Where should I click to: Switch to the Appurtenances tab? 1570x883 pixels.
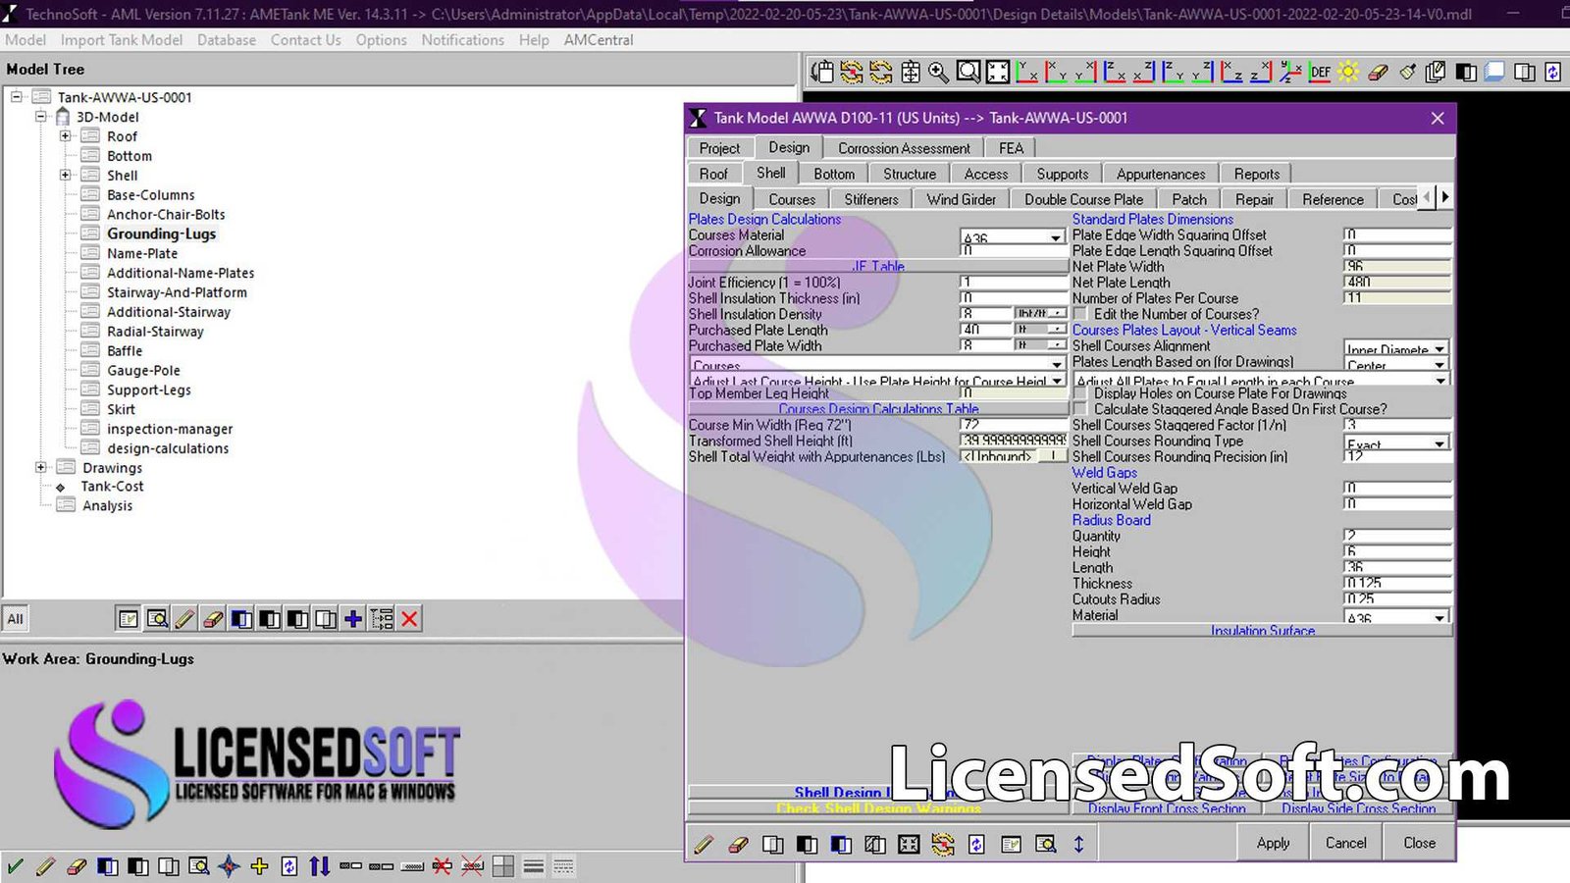point(1161,174)
